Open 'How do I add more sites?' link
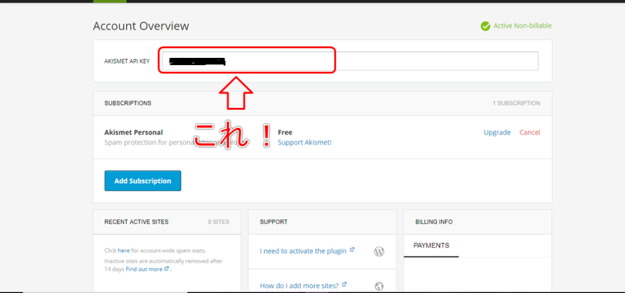The width and height of the screenshot is (625, 293). [x=299, y=286]
